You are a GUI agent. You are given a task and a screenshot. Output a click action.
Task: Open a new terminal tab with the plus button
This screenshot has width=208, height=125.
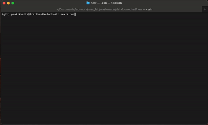pos(205,9)
